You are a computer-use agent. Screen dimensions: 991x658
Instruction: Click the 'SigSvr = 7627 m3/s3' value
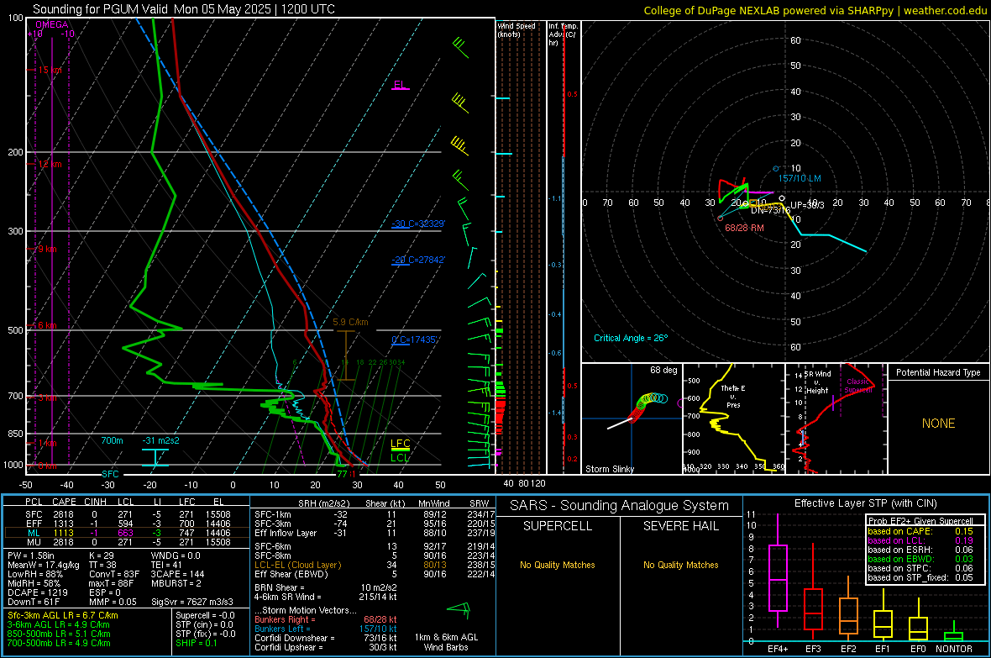point(192,602)
